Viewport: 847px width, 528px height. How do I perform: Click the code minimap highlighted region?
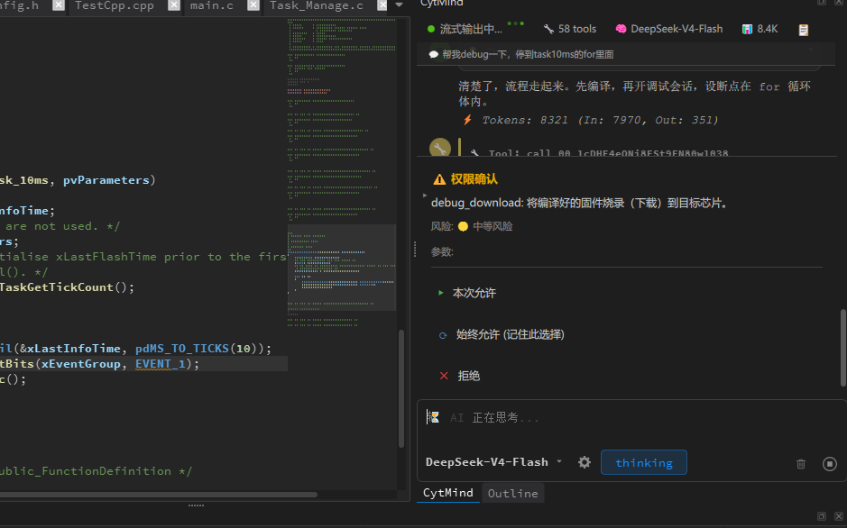click(x=342, y=267)
